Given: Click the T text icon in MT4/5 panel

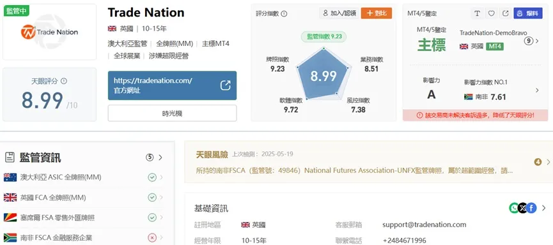Looking at the screenshot, I should [477, 13].
